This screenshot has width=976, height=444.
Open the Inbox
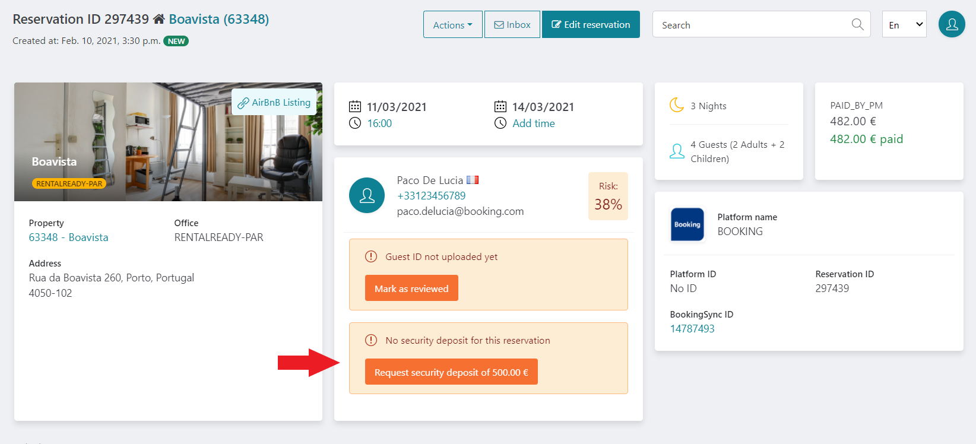point(512,24)
